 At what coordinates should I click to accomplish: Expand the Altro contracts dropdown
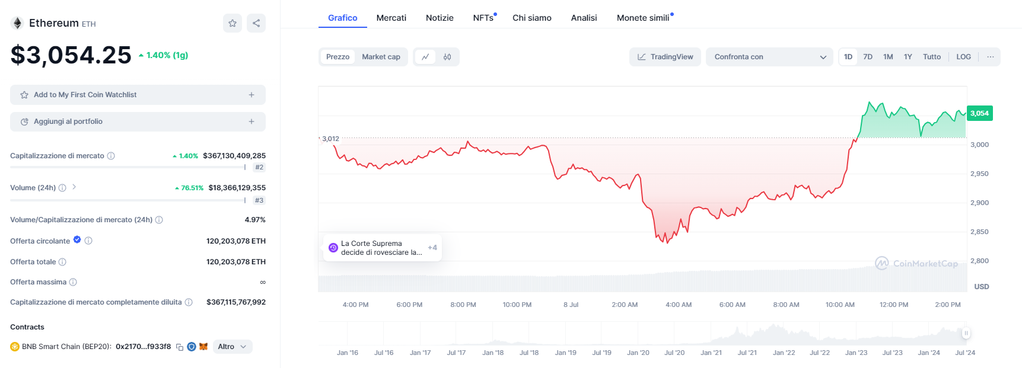tap(232, 347)
